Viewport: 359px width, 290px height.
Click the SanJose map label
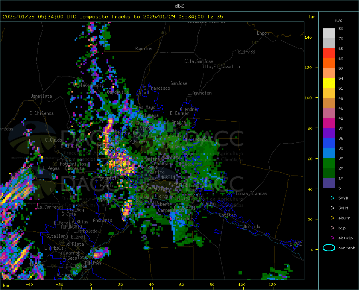coord(179,83)
